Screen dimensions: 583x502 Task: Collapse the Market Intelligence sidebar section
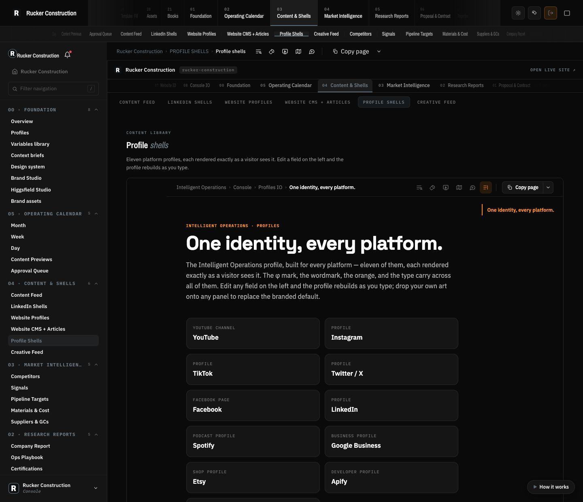tap(96, 365)
